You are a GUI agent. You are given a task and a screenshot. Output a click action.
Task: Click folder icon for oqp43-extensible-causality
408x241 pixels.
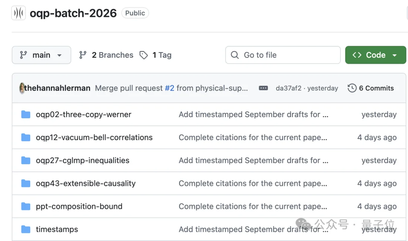click(26, 183)
